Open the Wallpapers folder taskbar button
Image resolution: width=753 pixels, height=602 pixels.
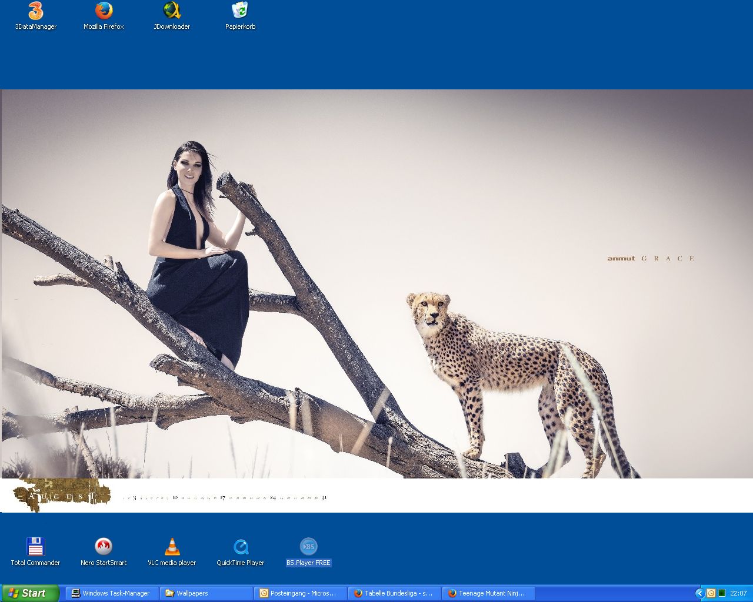click(206, 593)
